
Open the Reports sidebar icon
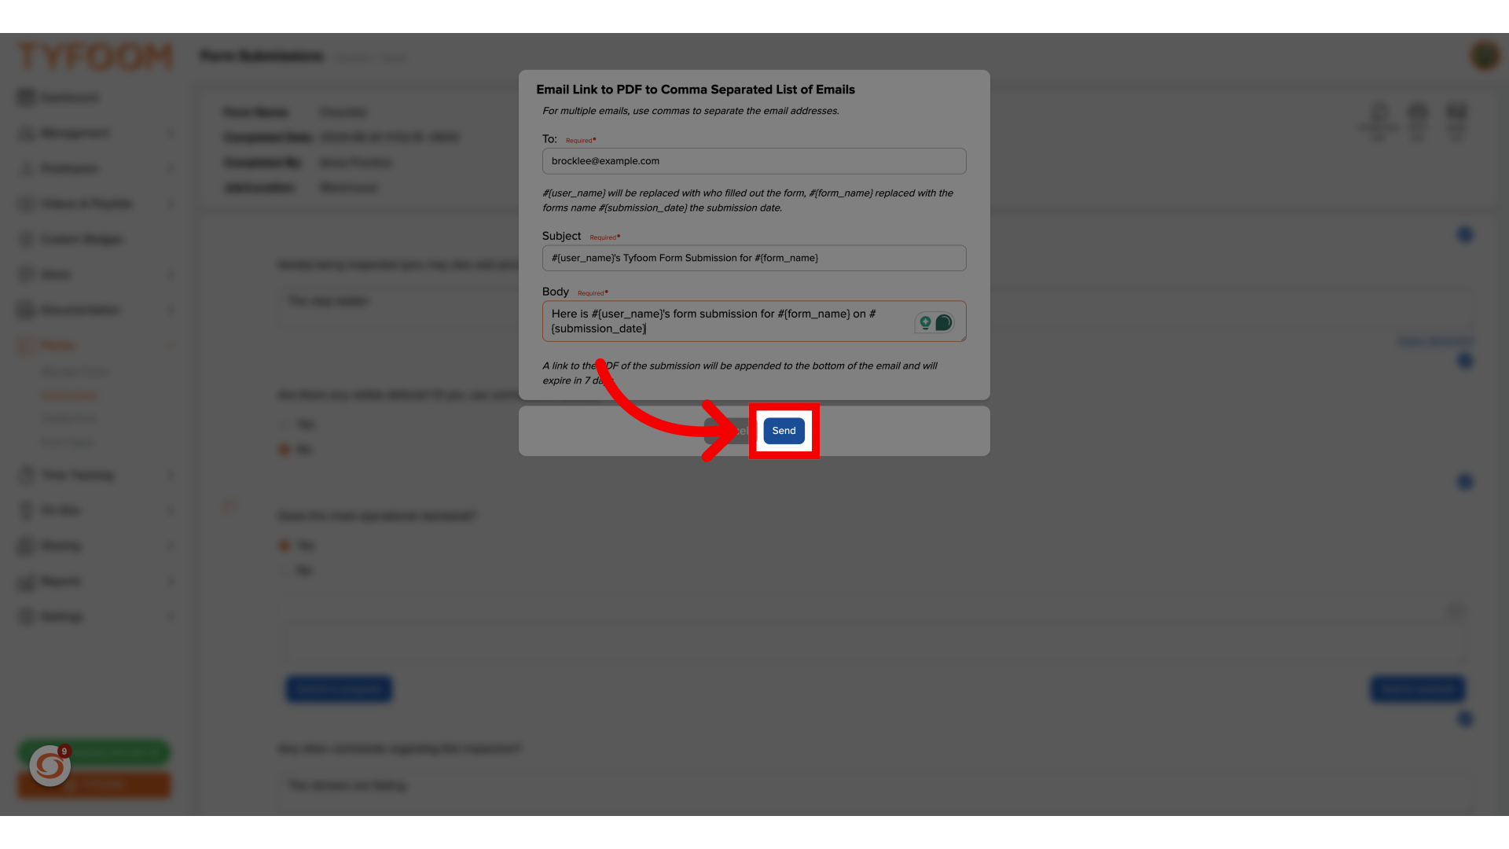pos(26,581)
